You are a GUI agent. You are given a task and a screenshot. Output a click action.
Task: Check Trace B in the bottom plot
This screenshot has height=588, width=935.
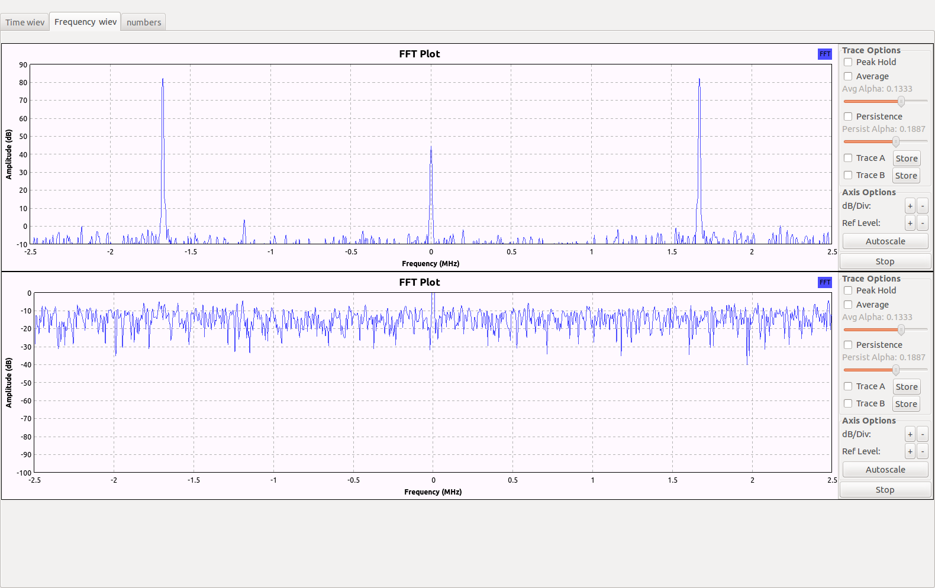848,403
